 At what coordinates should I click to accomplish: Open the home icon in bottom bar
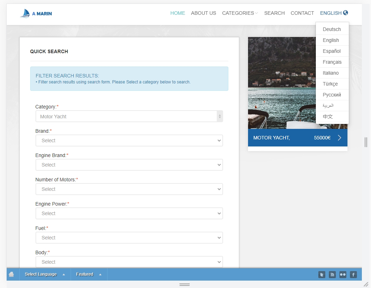coord(11,274)
